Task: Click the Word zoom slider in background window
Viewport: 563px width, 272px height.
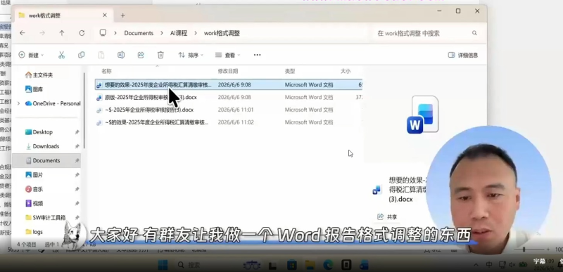Action: (x=524, y=249)
